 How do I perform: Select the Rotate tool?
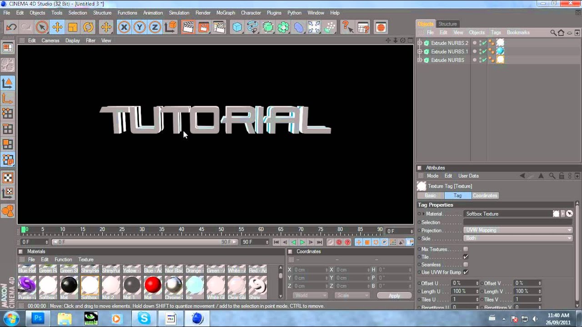(x=88, y=27)
